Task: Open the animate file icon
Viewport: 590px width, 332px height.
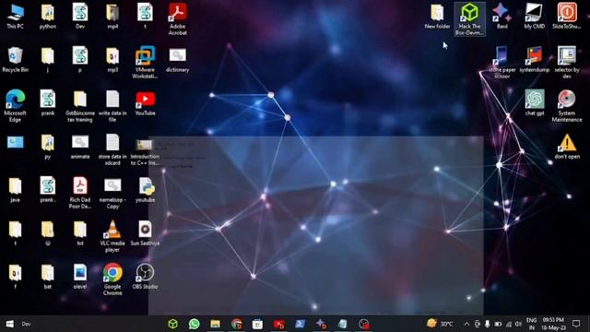Action: tap(80, 147)
